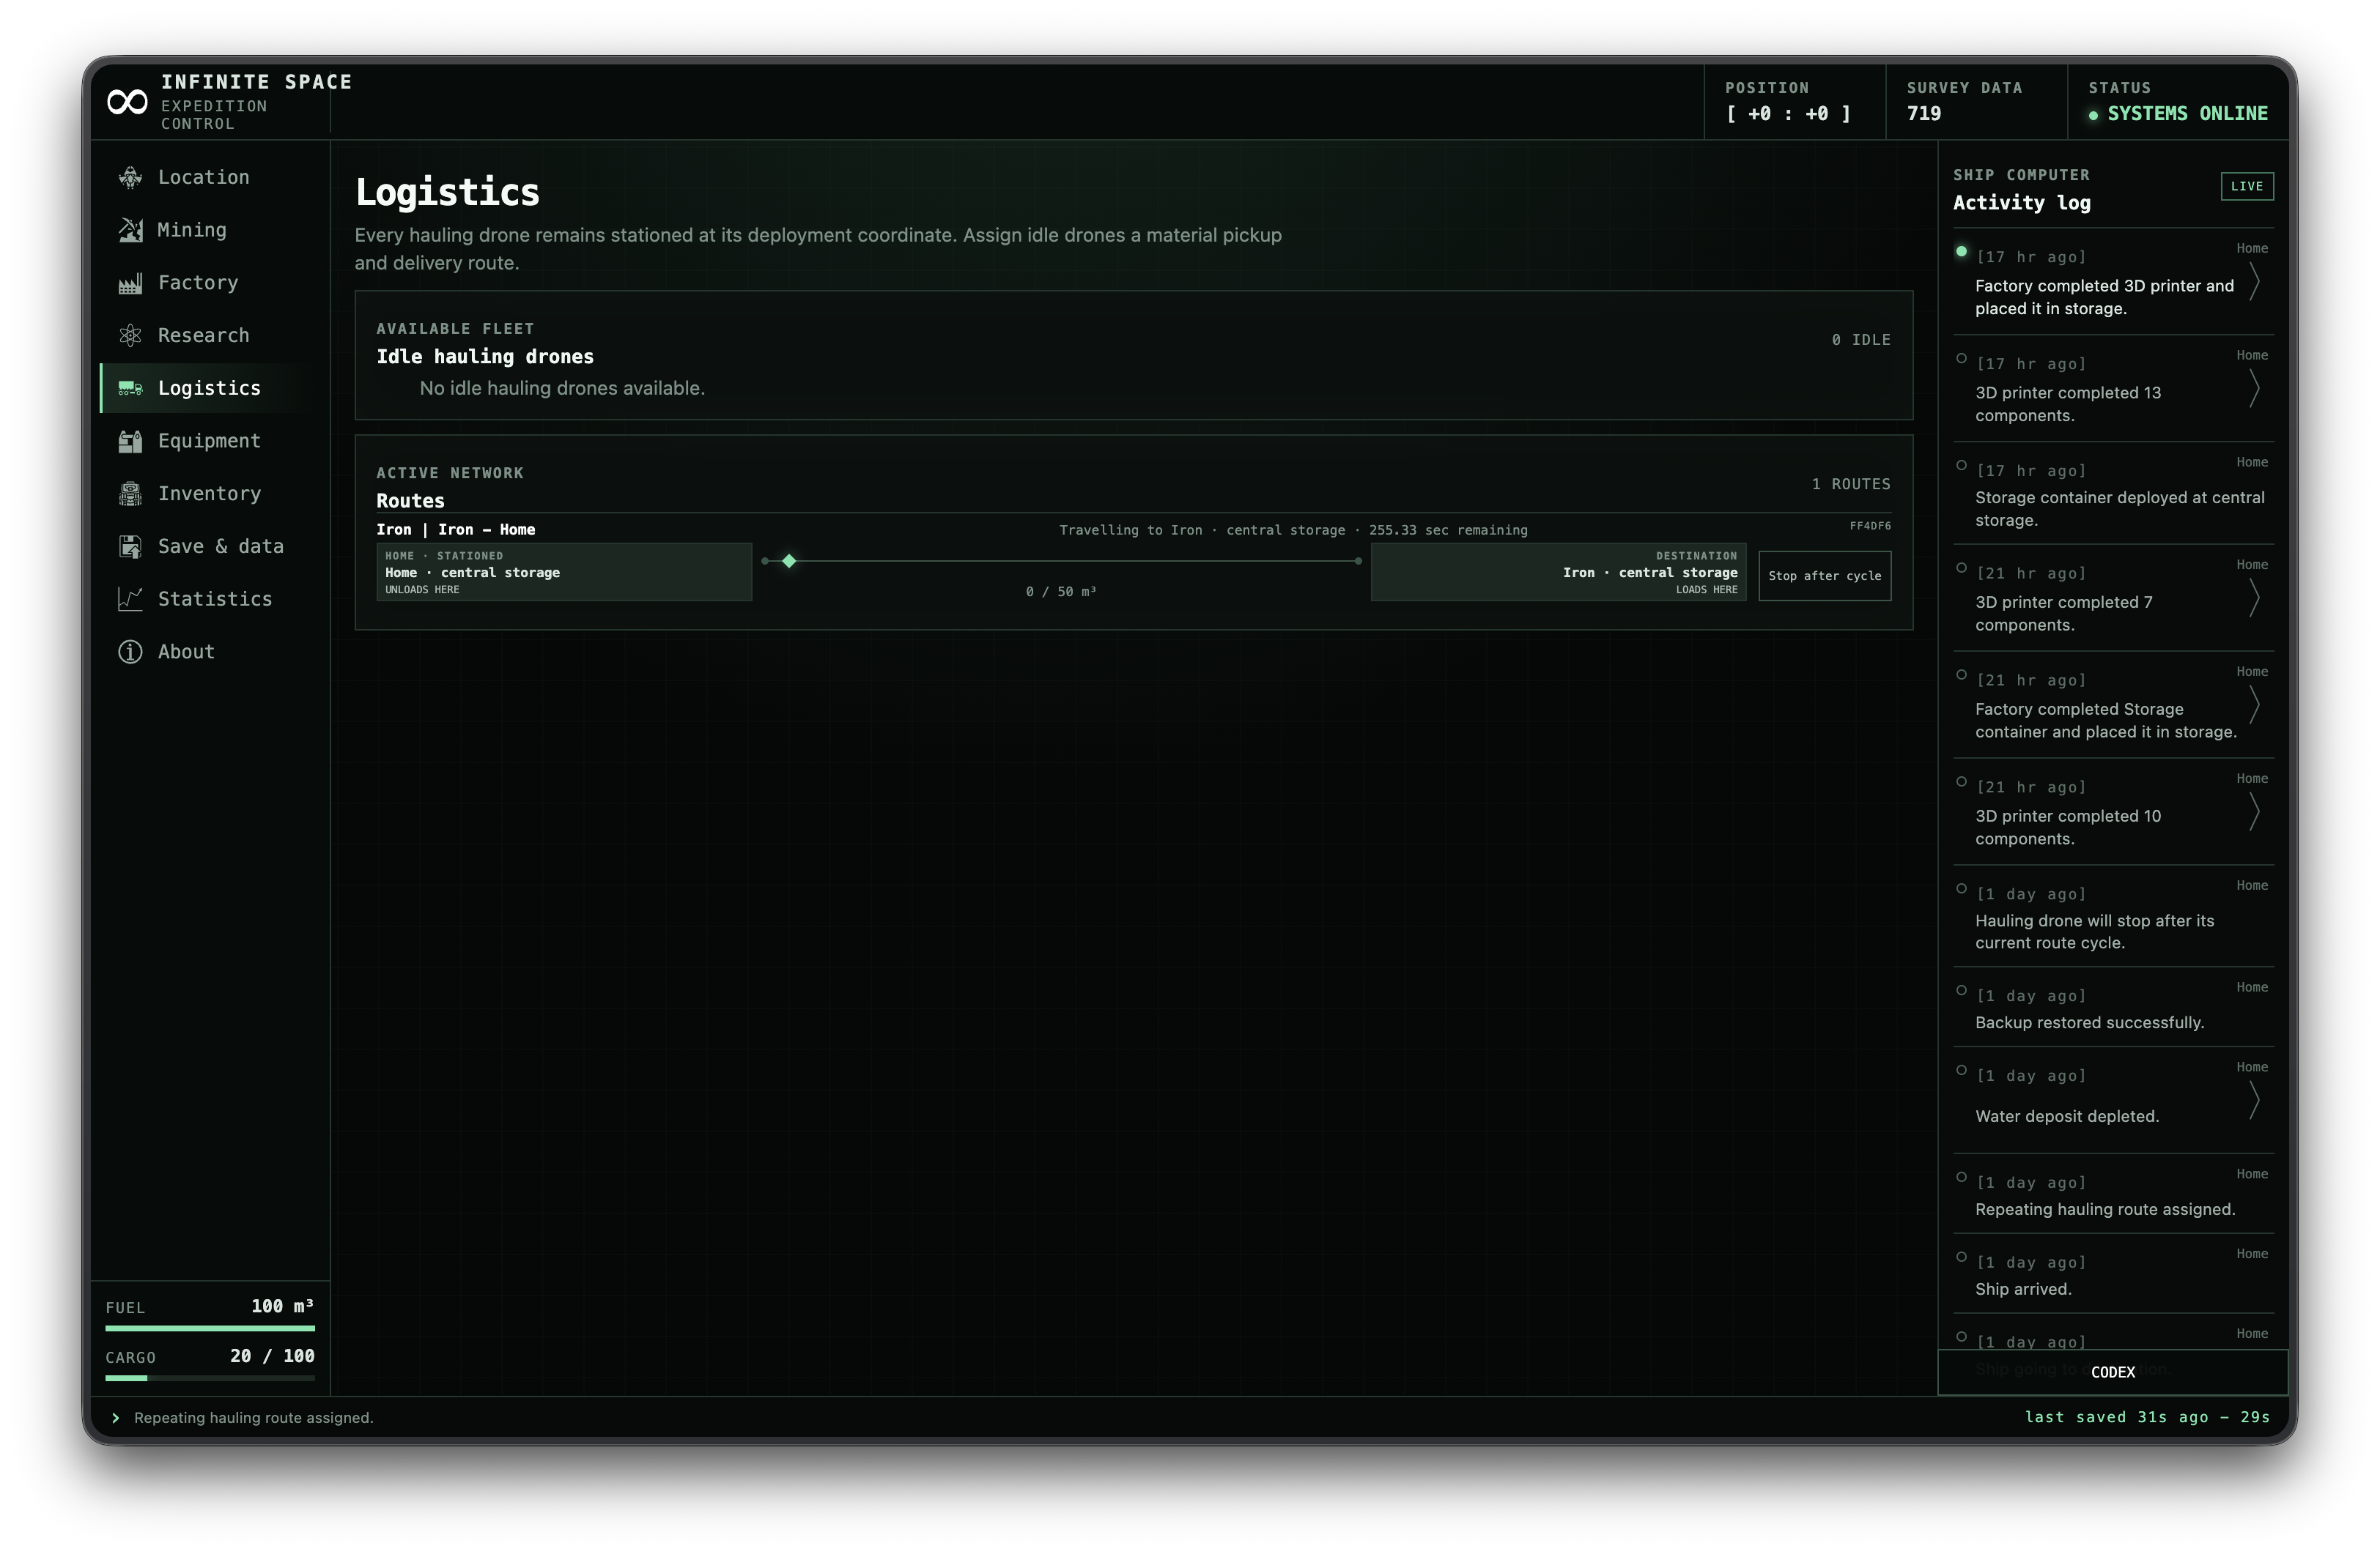Click the route ID 'FF4DF6'

coord(1870,526)
